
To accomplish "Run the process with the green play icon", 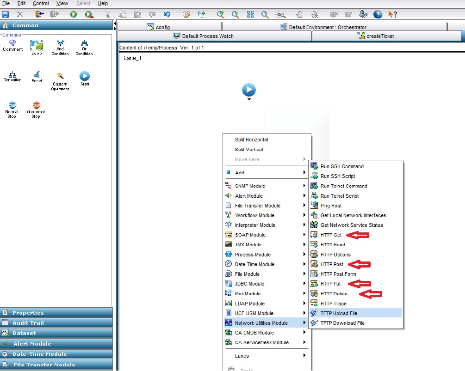I will pyautogui.click(x=73, y=14).
